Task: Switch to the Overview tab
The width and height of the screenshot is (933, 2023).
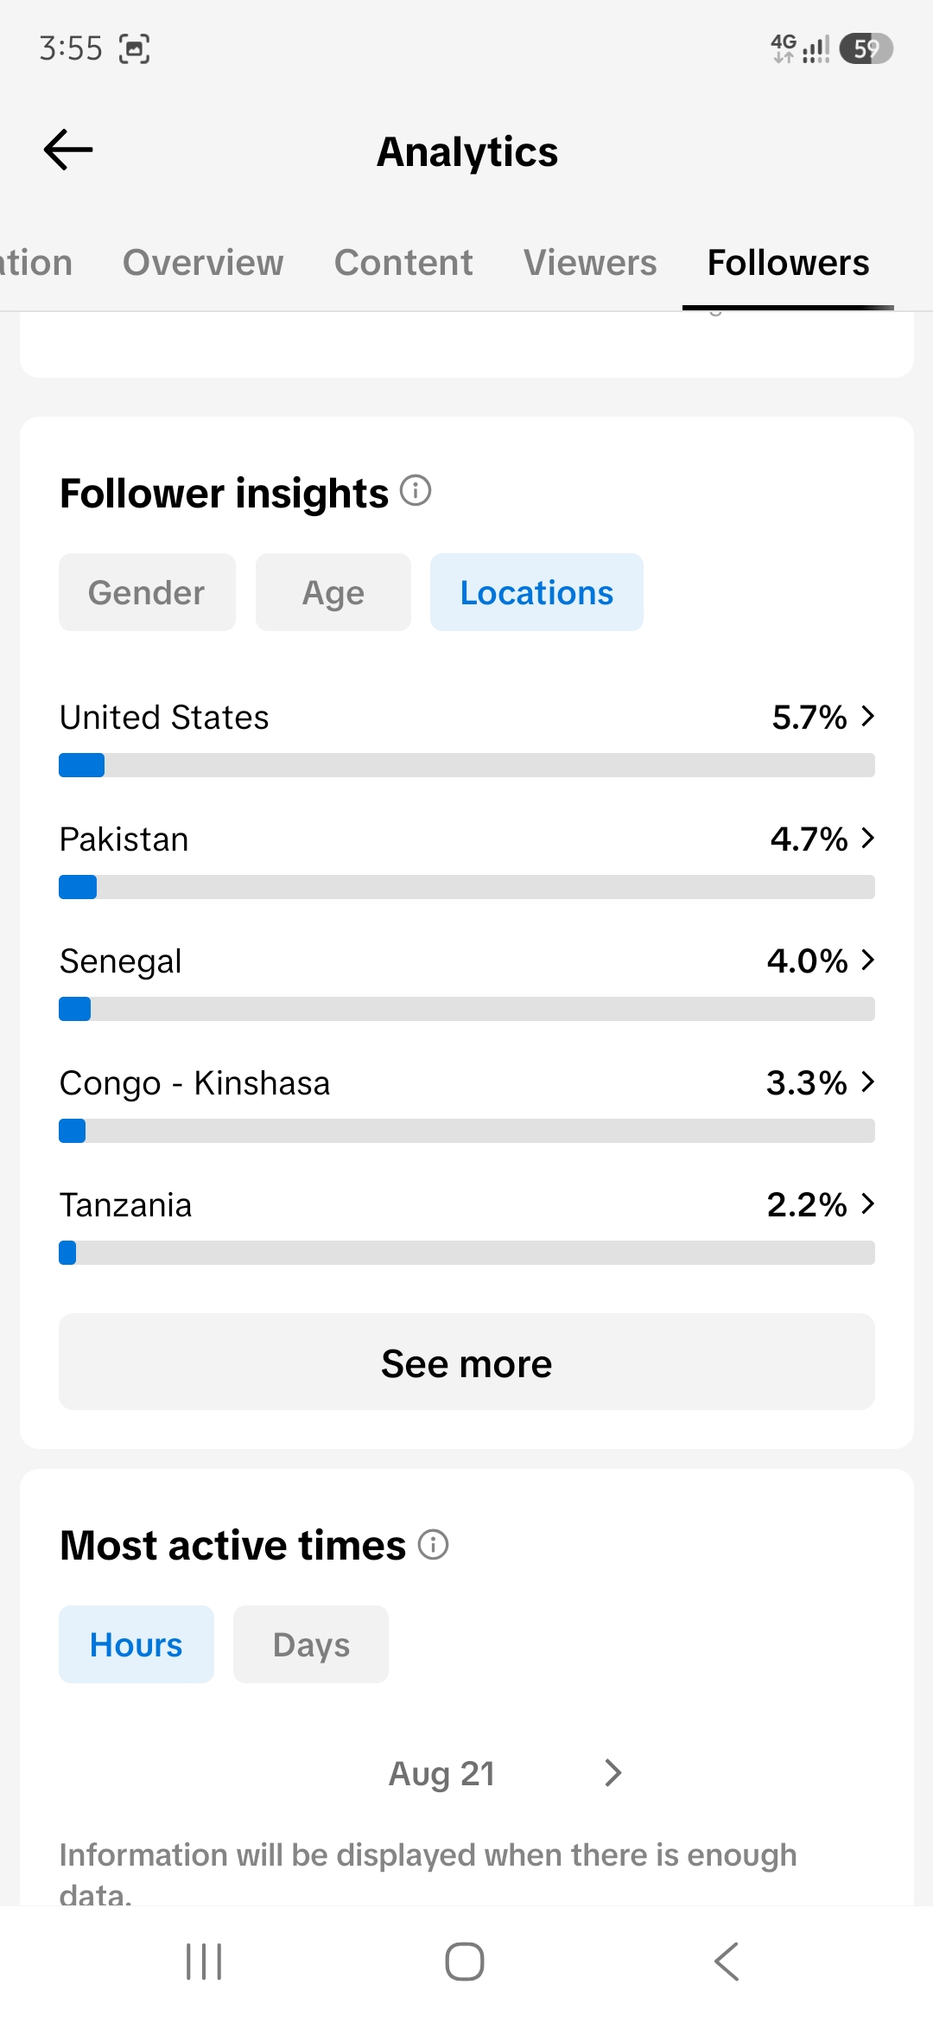Action: (203, 262)
